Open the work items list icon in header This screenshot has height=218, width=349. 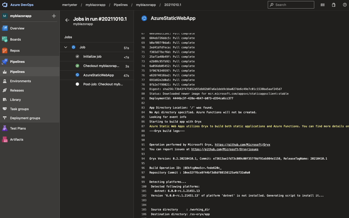point(323,5)
